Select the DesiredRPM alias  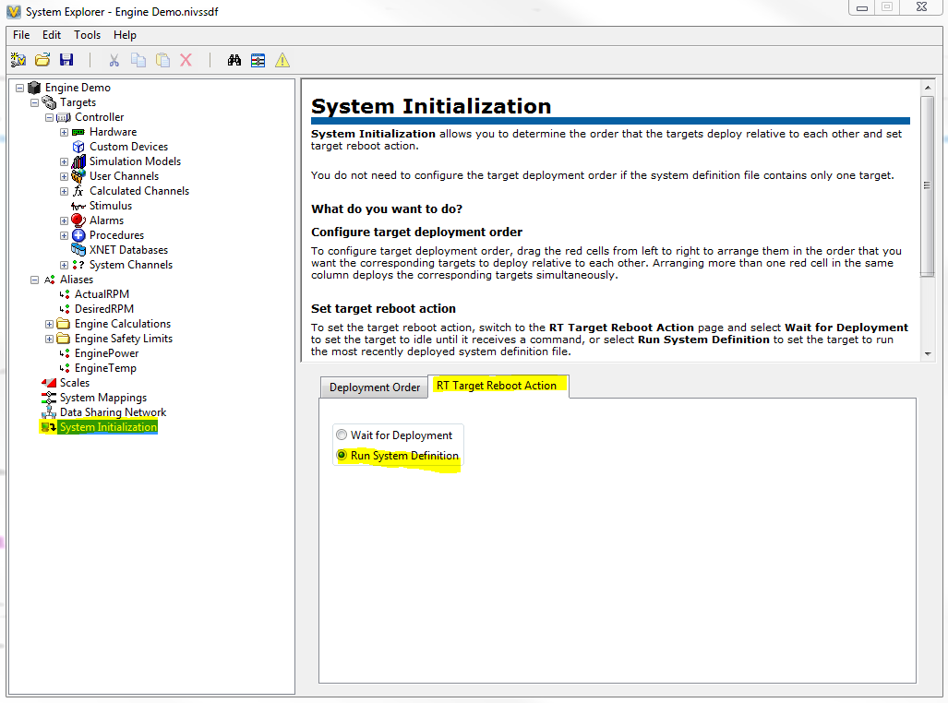(x=104, y=309)
